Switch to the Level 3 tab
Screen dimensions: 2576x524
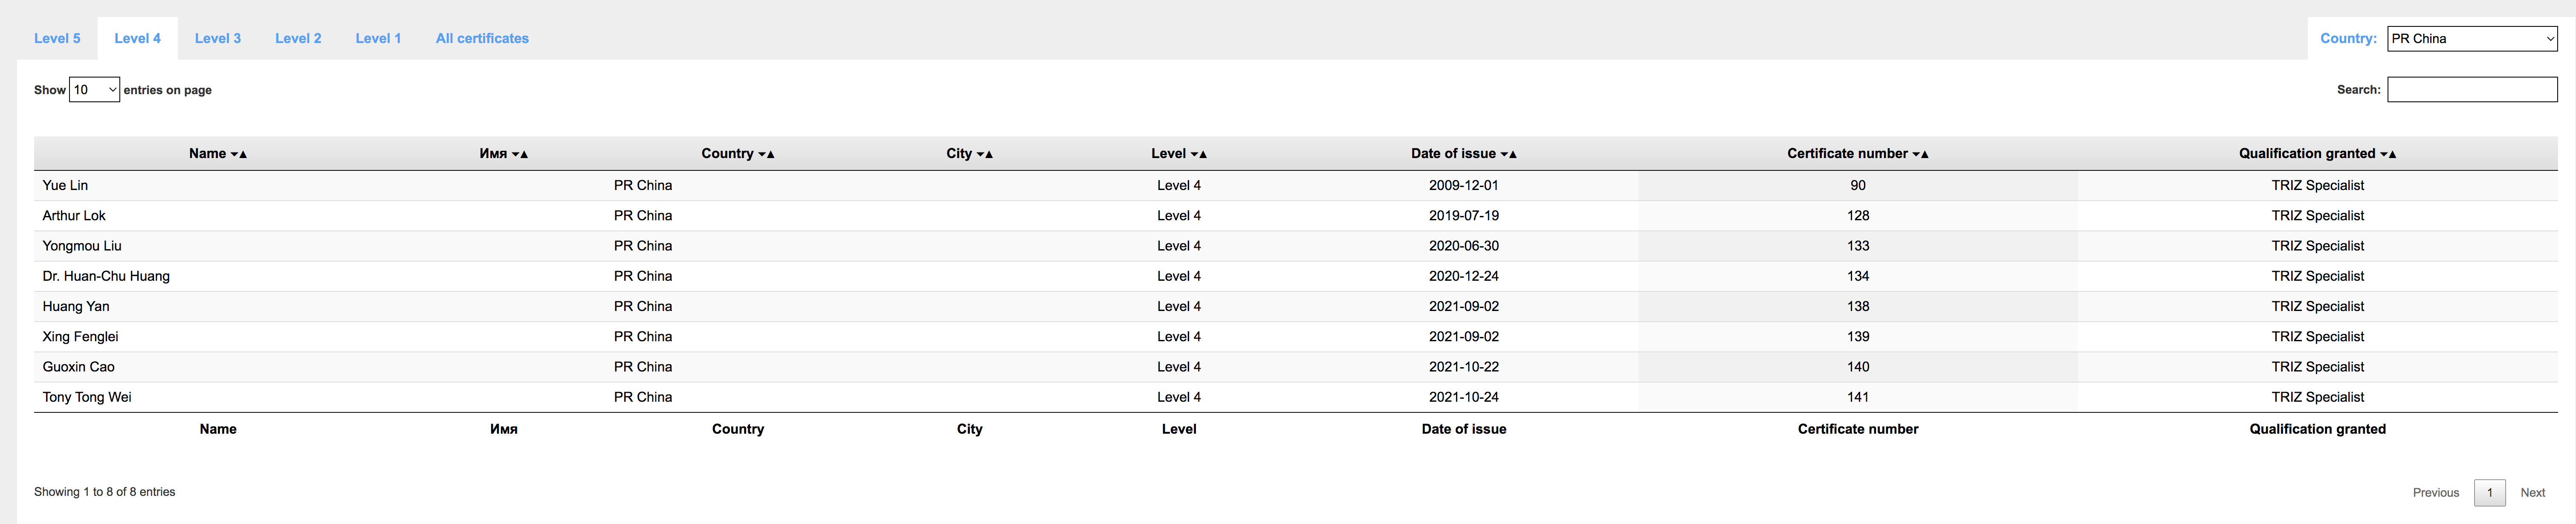217,38
